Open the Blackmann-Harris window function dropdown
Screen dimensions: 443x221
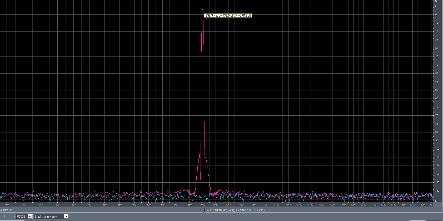[x=66, y=216]
